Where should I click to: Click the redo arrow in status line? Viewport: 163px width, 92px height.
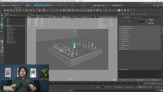[20, 5]
